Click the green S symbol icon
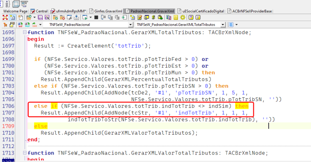The image size is (311, 162). (153, 17)
